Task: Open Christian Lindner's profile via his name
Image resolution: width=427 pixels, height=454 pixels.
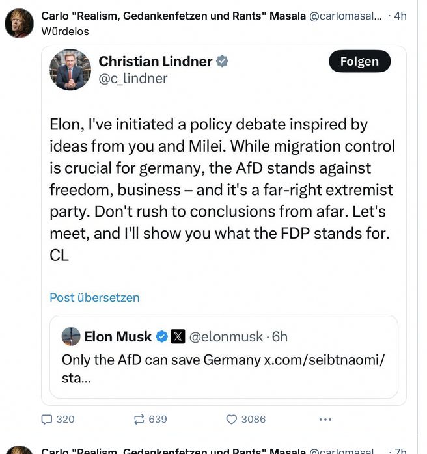Action: pyautogui.click(x=156, y=62)
